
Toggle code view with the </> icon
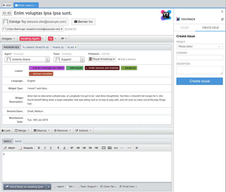129,148
